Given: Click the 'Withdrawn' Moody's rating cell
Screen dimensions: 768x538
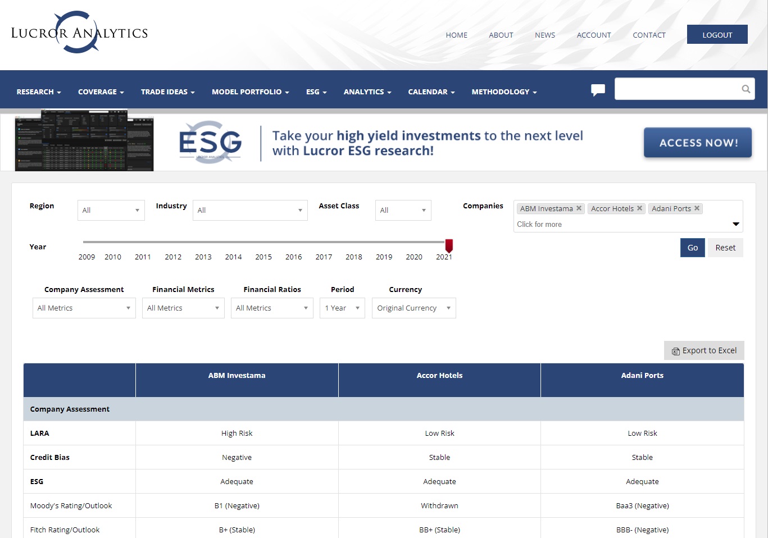Looking at the screenshot, I should pos(439,505).
